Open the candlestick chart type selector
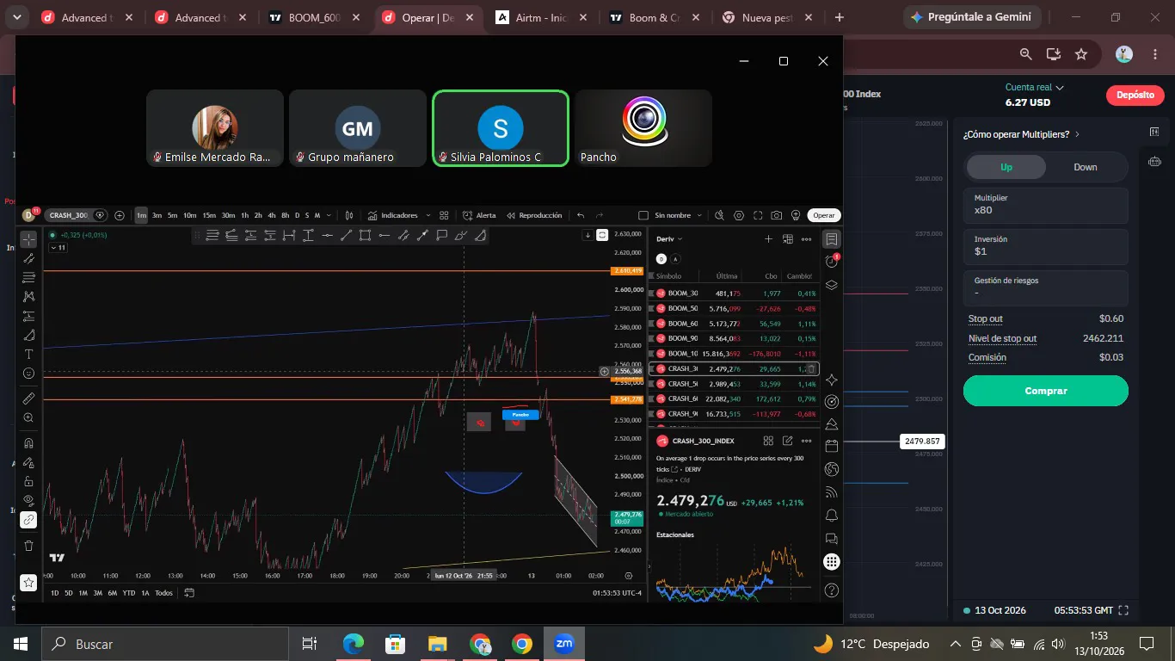The height and width of the screenshot is (661, 1175). 349,215
